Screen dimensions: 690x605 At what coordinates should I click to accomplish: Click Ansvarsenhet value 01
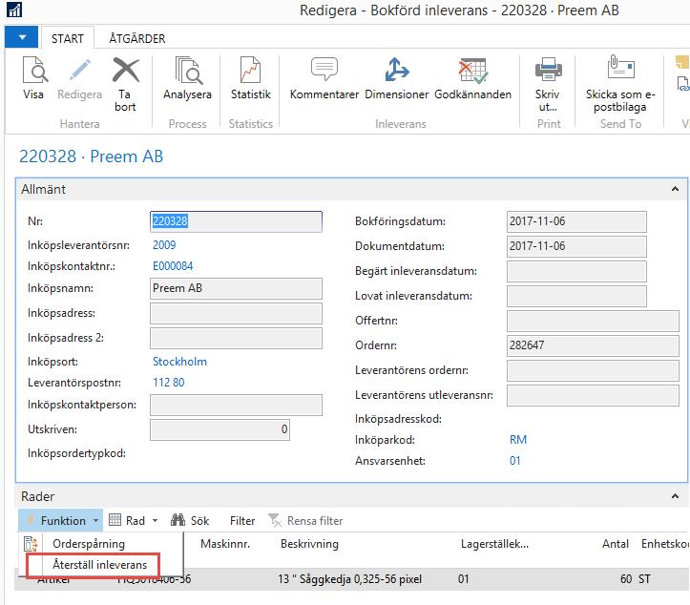tap(514, 461)
